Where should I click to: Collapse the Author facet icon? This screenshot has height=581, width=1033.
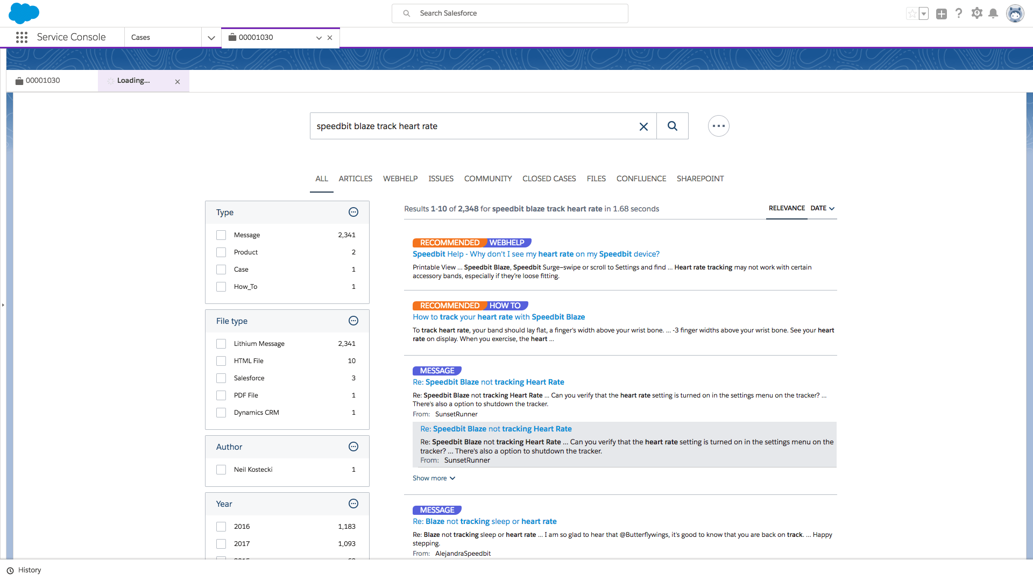click(353, 447)
